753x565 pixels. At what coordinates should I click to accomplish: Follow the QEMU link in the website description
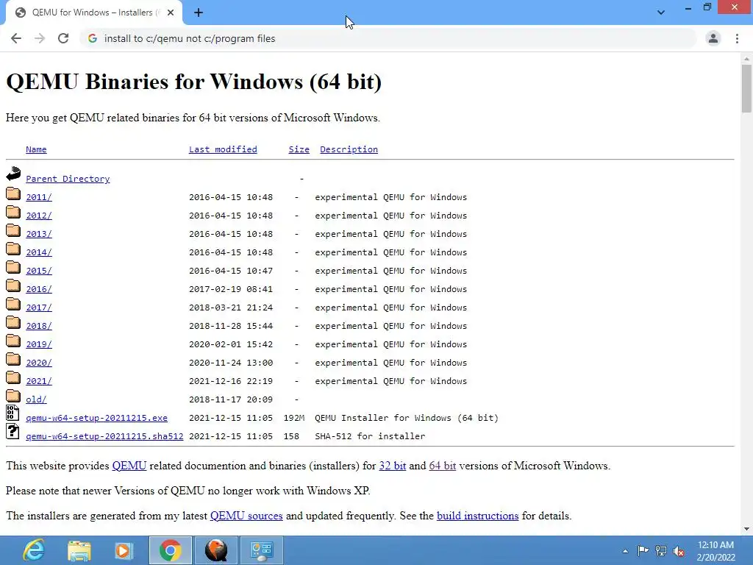pos(129,466)
